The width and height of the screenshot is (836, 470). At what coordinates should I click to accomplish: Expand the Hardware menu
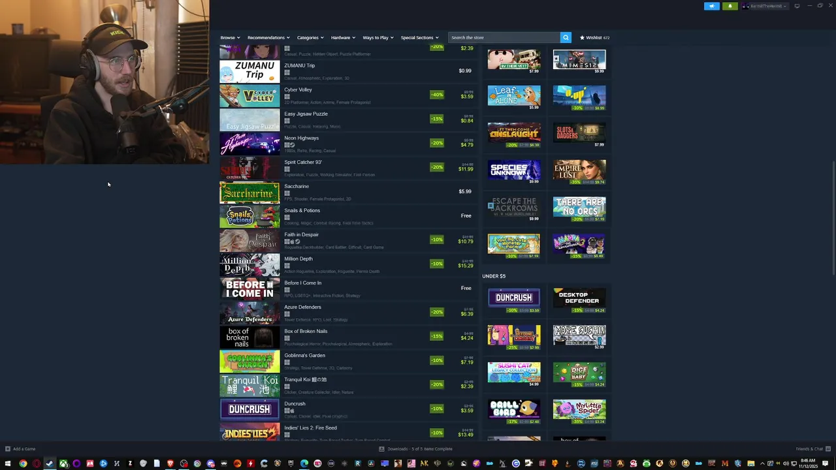pos(343,38)
